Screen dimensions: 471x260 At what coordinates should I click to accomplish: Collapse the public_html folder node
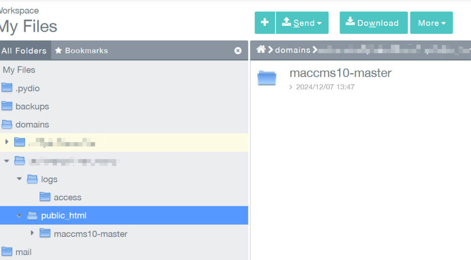point(19,215)
